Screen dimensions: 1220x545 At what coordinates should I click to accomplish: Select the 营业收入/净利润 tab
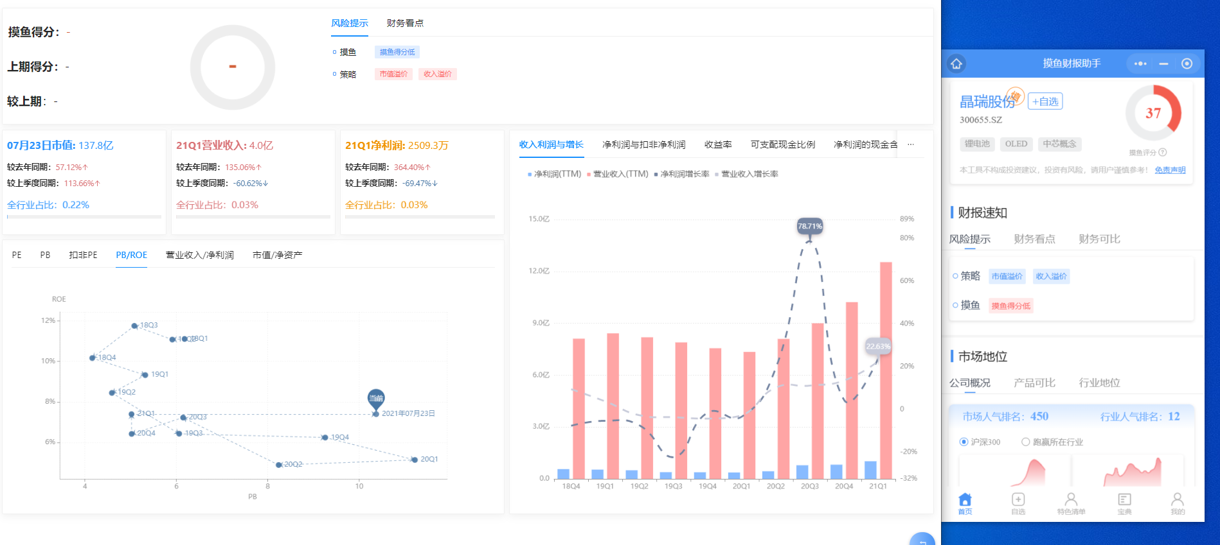coord(200,255)
